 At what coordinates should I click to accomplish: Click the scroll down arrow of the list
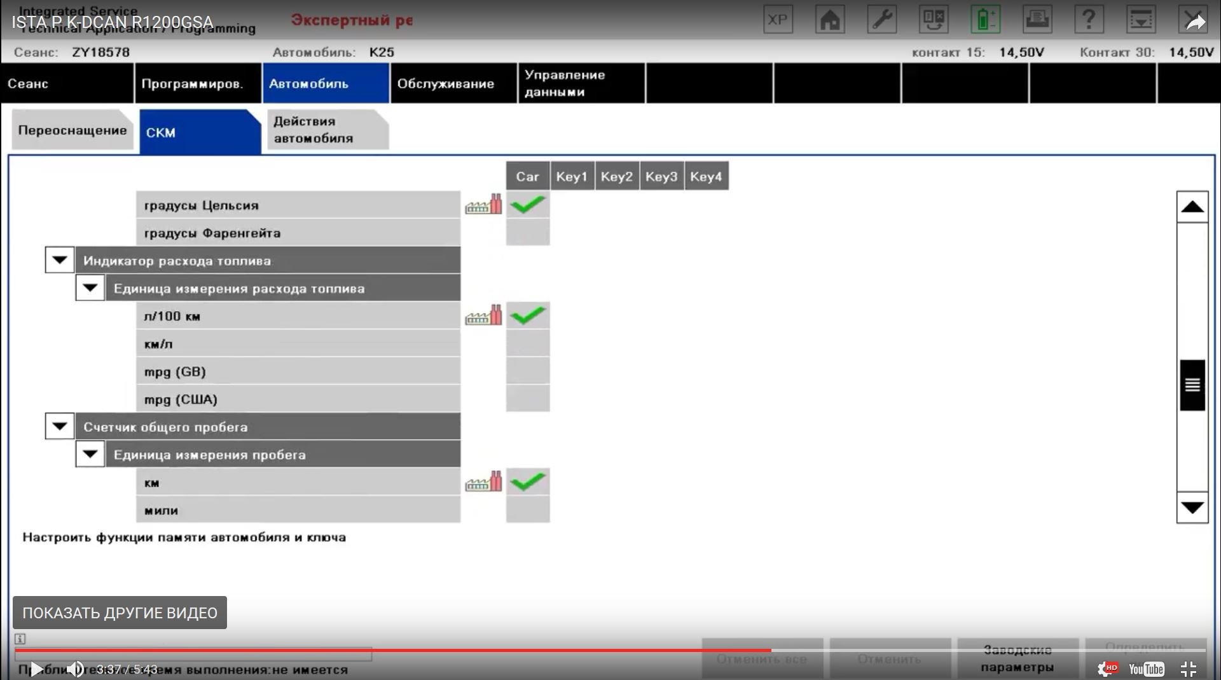click(x=1192, y=508)
